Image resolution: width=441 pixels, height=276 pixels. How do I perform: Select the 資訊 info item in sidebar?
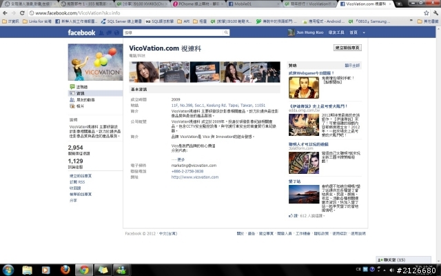pyautogui.click(x=95, y=93)
